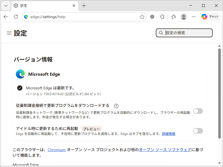Click the Edge logo in address bar

(x=26, y=17)
